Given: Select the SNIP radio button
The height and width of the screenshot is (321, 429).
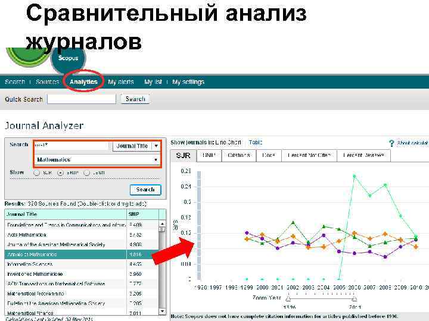Looking at the screenshot, I should pos(60,173).
